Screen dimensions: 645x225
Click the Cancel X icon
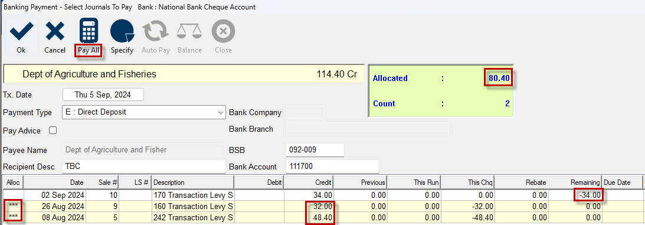click(x=55, y=32)
